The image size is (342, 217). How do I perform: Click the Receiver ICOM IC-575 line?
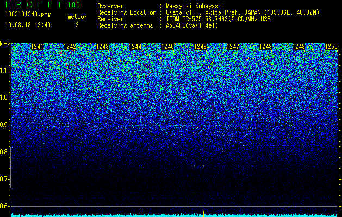tap(218, 19)
